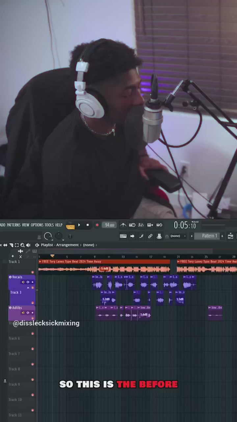Screen dimensions: 237x422
Task: Open the Pattern 1 selector dropdown
Action: coord(209,236)
